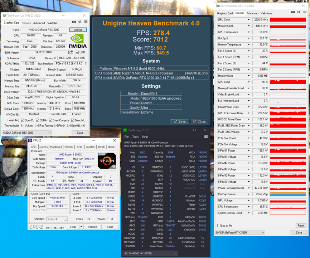Click the Lookup button in GPU-Z
The width and height of the screenshot is (310, 258).
pos(78,30)
